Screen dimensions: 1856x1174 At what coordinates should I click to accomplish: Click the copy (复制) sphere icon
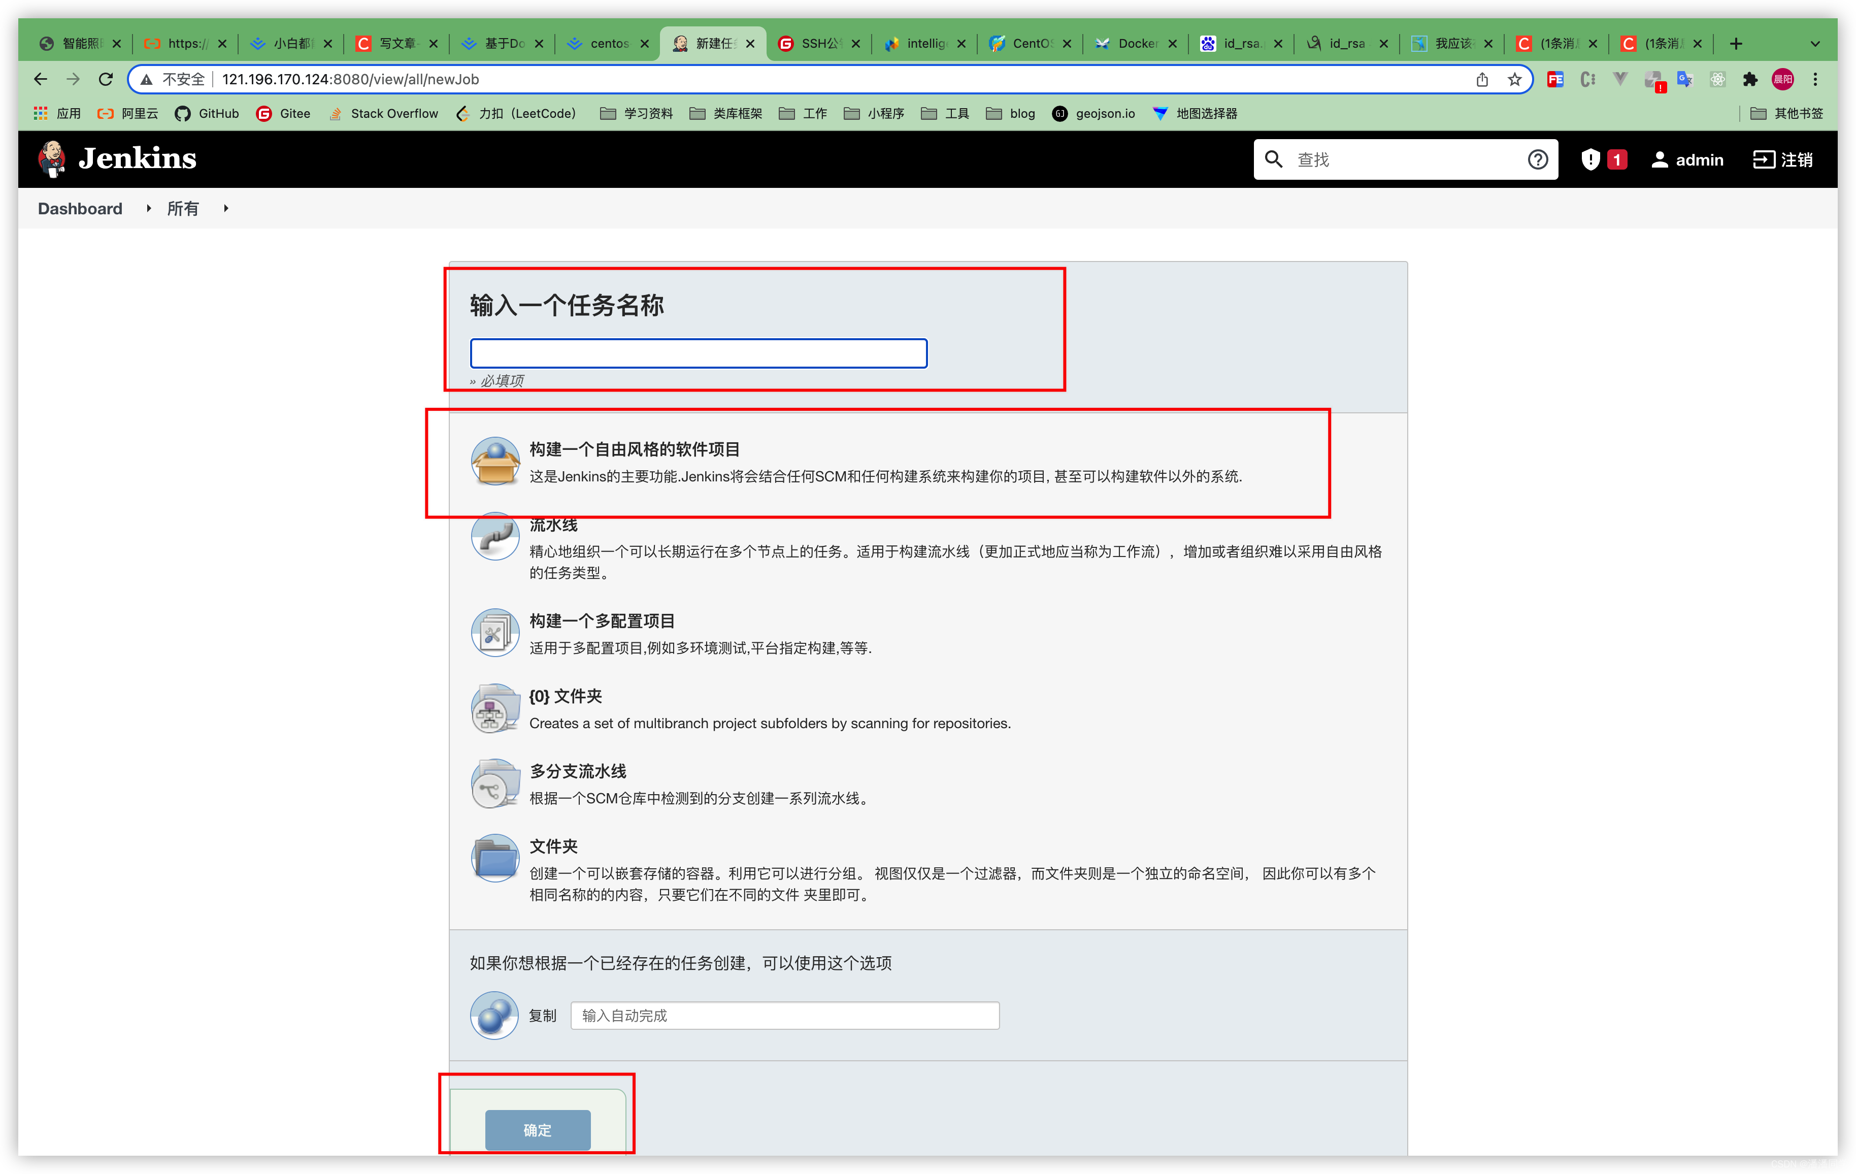point(494,1015)
